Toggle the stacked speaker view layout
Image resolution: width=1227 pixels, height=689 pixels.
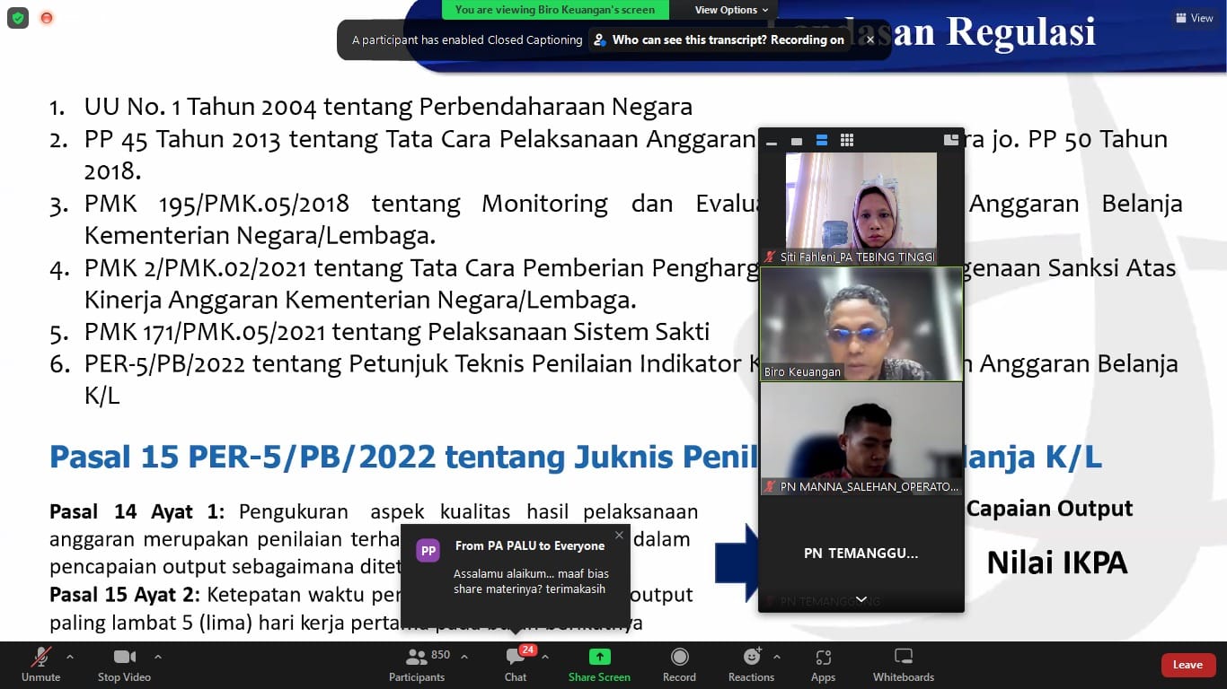[821, 140]
